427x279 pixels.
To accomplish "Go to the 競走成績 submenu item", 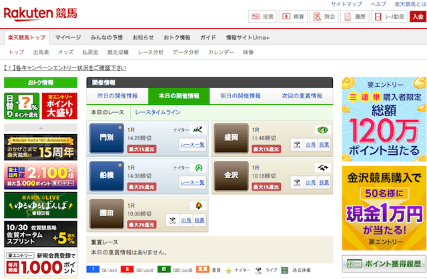I will pyautogui.click(x=118, y=52).
